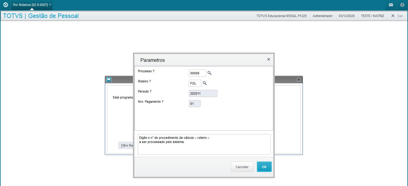Click the OK button in Parametros
This screenshot has height=186, width=408.
pyautogui.click(x=264, y=167)
